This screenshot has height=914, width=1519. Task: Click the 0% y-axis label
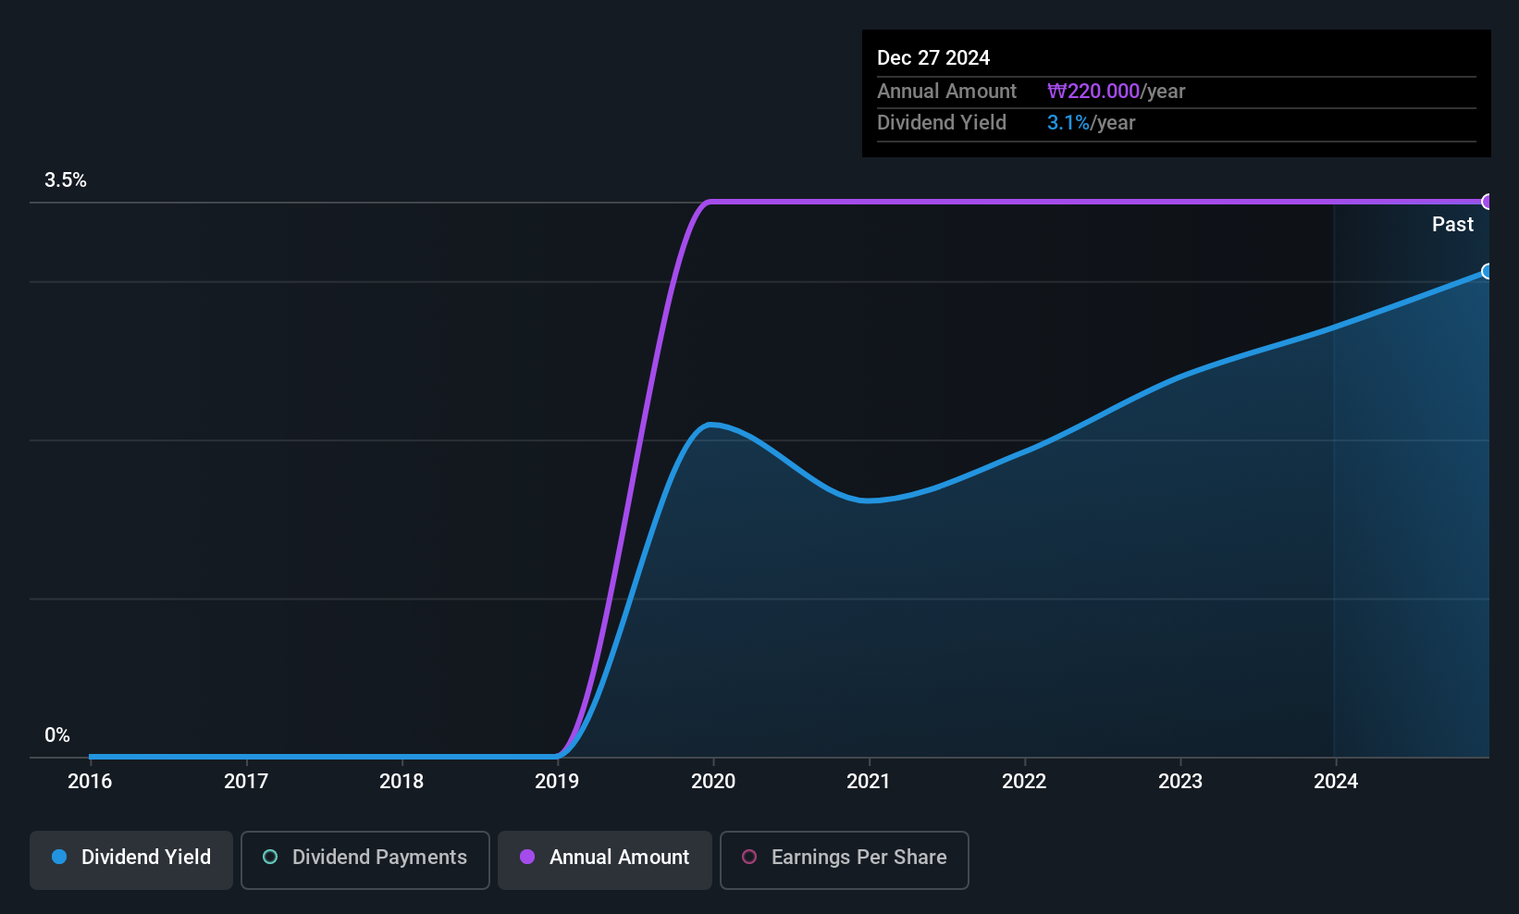[x=57, y=735]
